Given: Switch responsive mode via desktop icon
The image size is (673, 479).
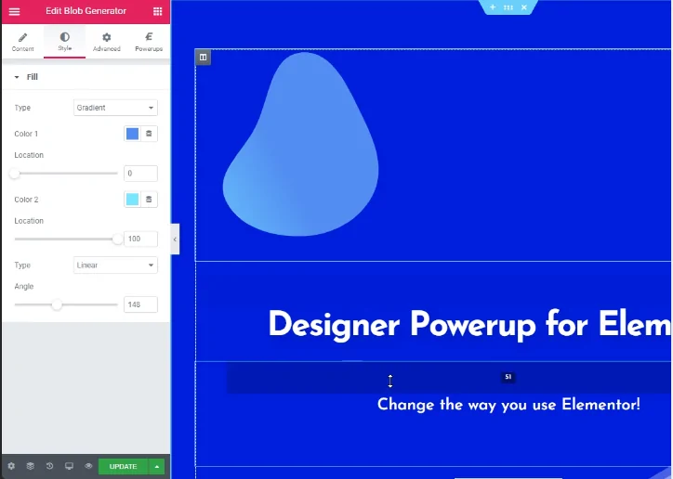Looking at the screenshot, I should pos(69,466).
